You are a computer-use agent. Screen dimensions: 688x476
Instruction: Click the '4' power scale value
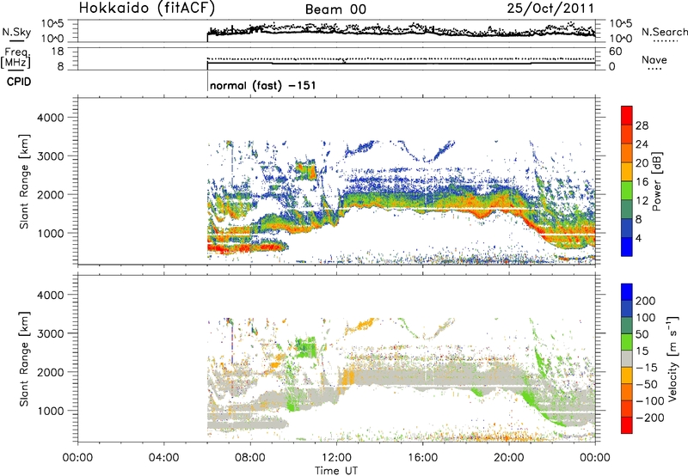tap(638, 238)
